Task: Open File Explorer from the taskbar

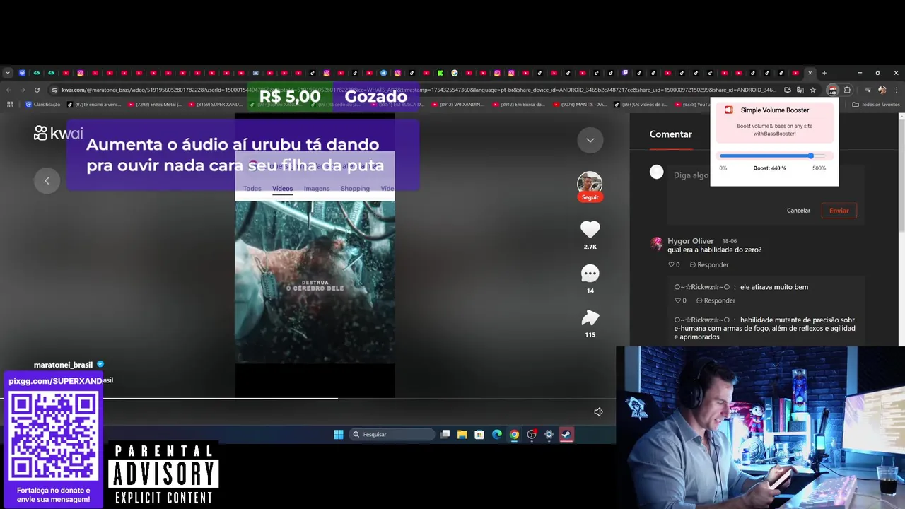Action: coord(462,435)
